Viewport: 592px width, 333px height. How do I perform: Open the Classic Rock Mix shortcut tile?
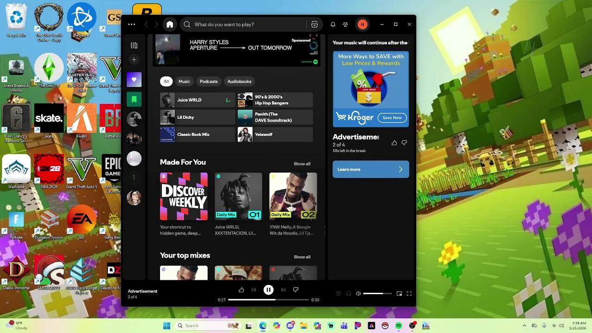coord(197,135)
